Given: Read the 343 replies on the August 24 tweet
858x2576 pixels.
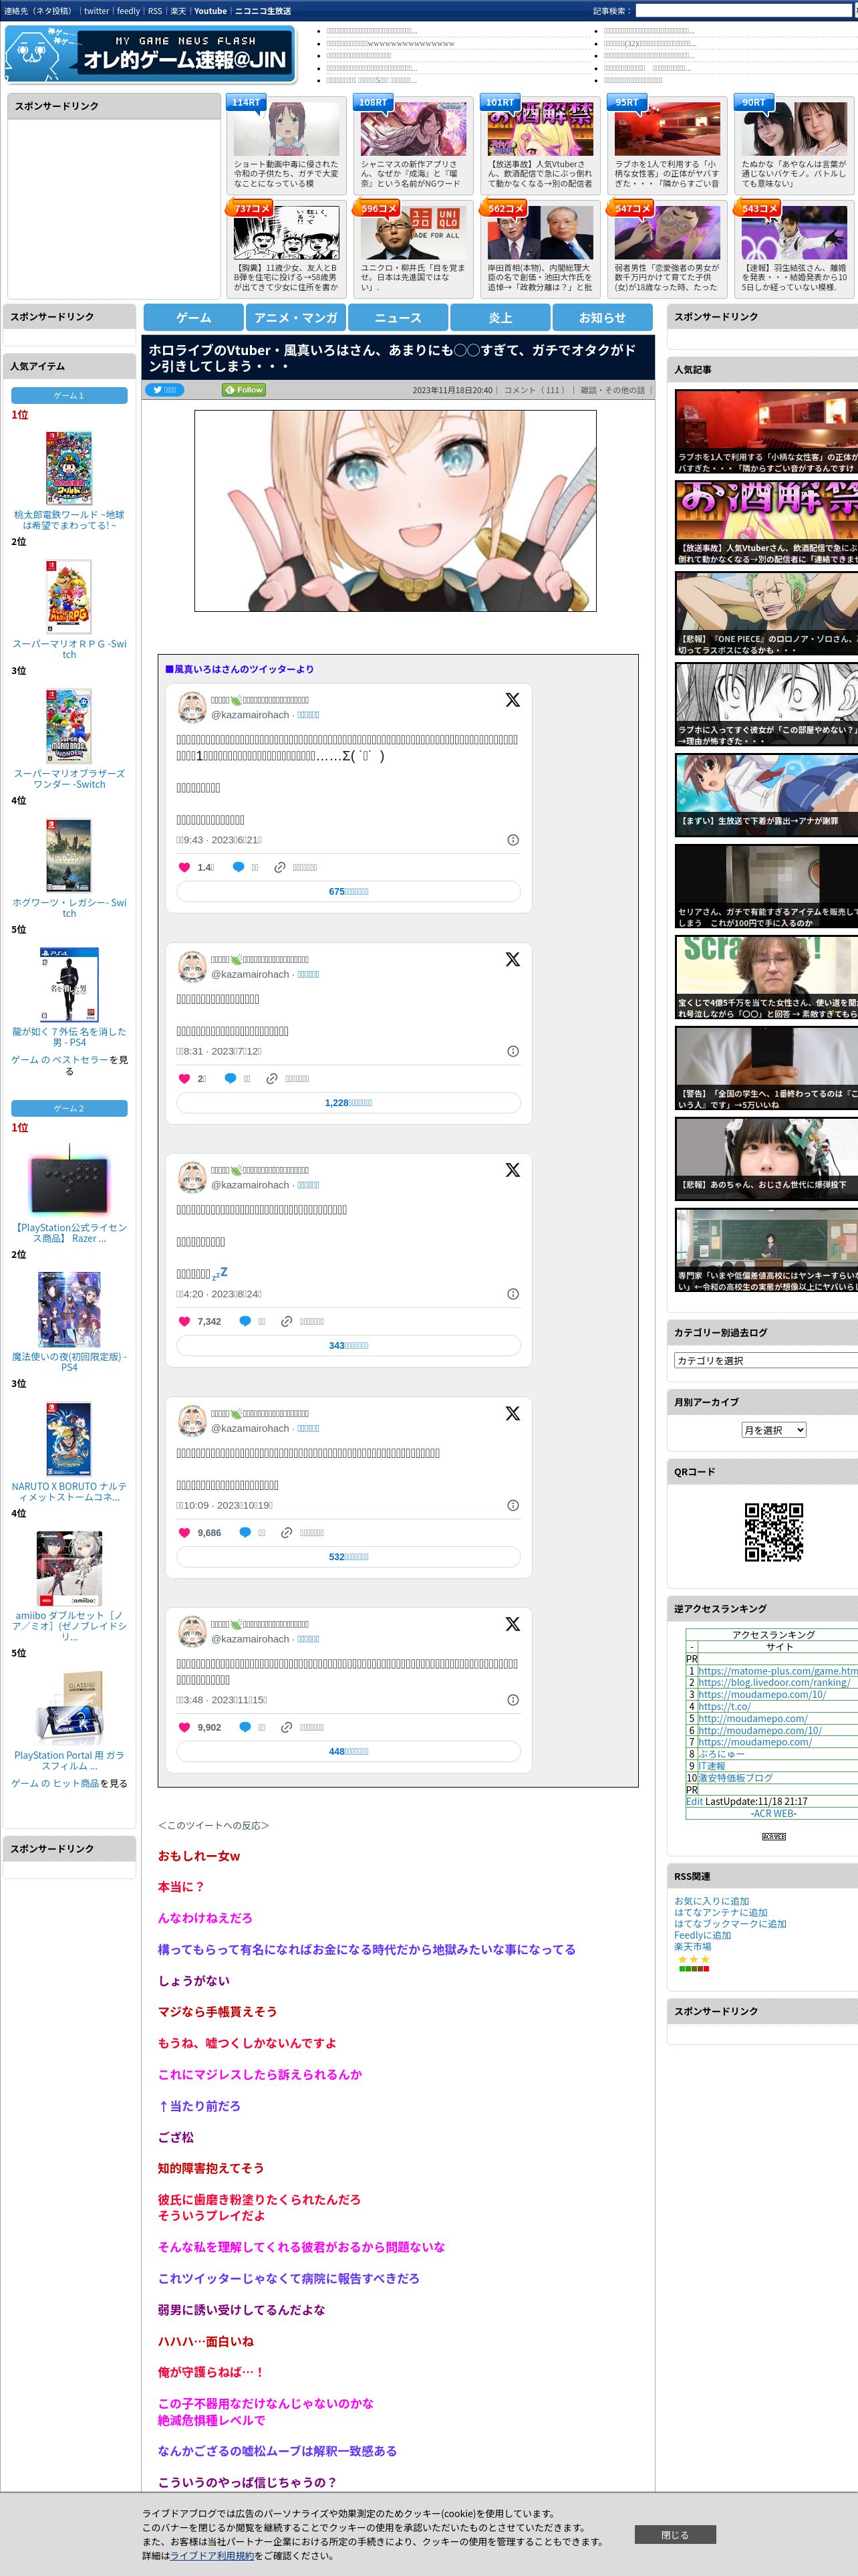Looking at the screenshot, I should (x=349, y=1345).
